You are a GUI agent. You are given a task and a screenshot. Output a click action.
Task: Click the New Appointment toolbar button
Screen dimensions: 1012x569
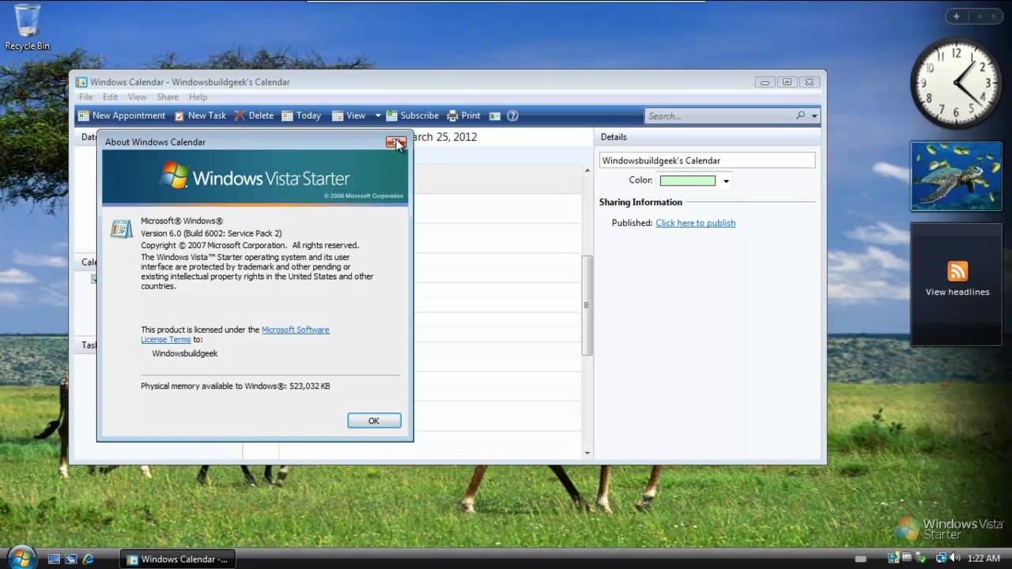point(122,115)
